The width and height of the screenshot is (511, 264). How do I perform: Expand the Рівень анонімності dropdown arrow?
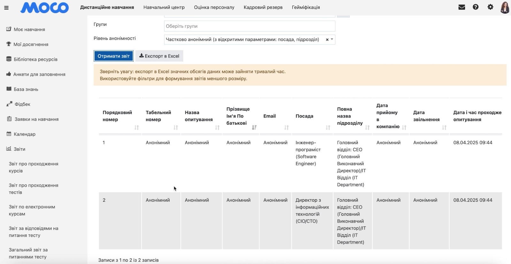point(332,40)
